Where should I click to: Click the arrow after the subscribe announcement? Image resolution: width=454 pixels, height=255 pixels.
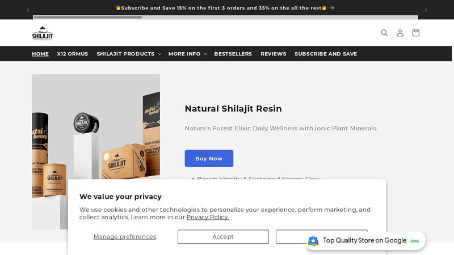[x=332, y=8]
